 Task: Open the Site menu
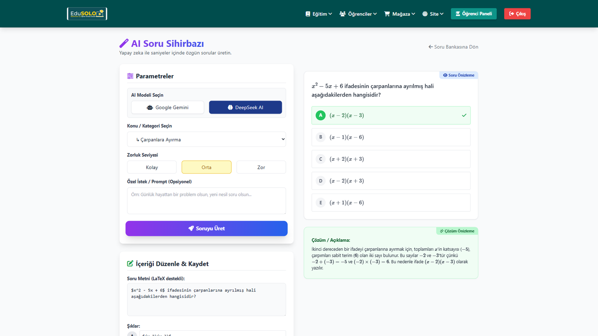click(x=433, y=14)
